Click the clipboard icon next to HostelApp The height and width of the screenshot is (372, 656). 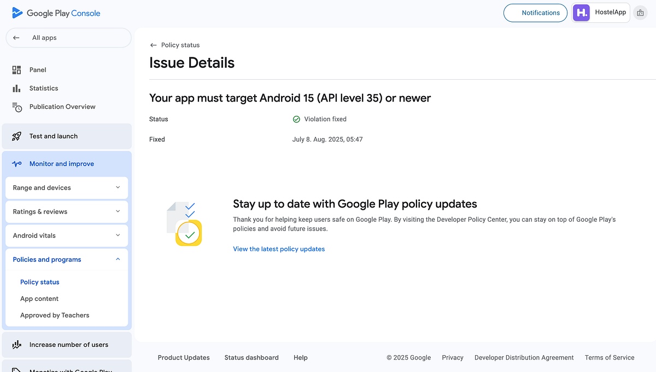point(640,12)
